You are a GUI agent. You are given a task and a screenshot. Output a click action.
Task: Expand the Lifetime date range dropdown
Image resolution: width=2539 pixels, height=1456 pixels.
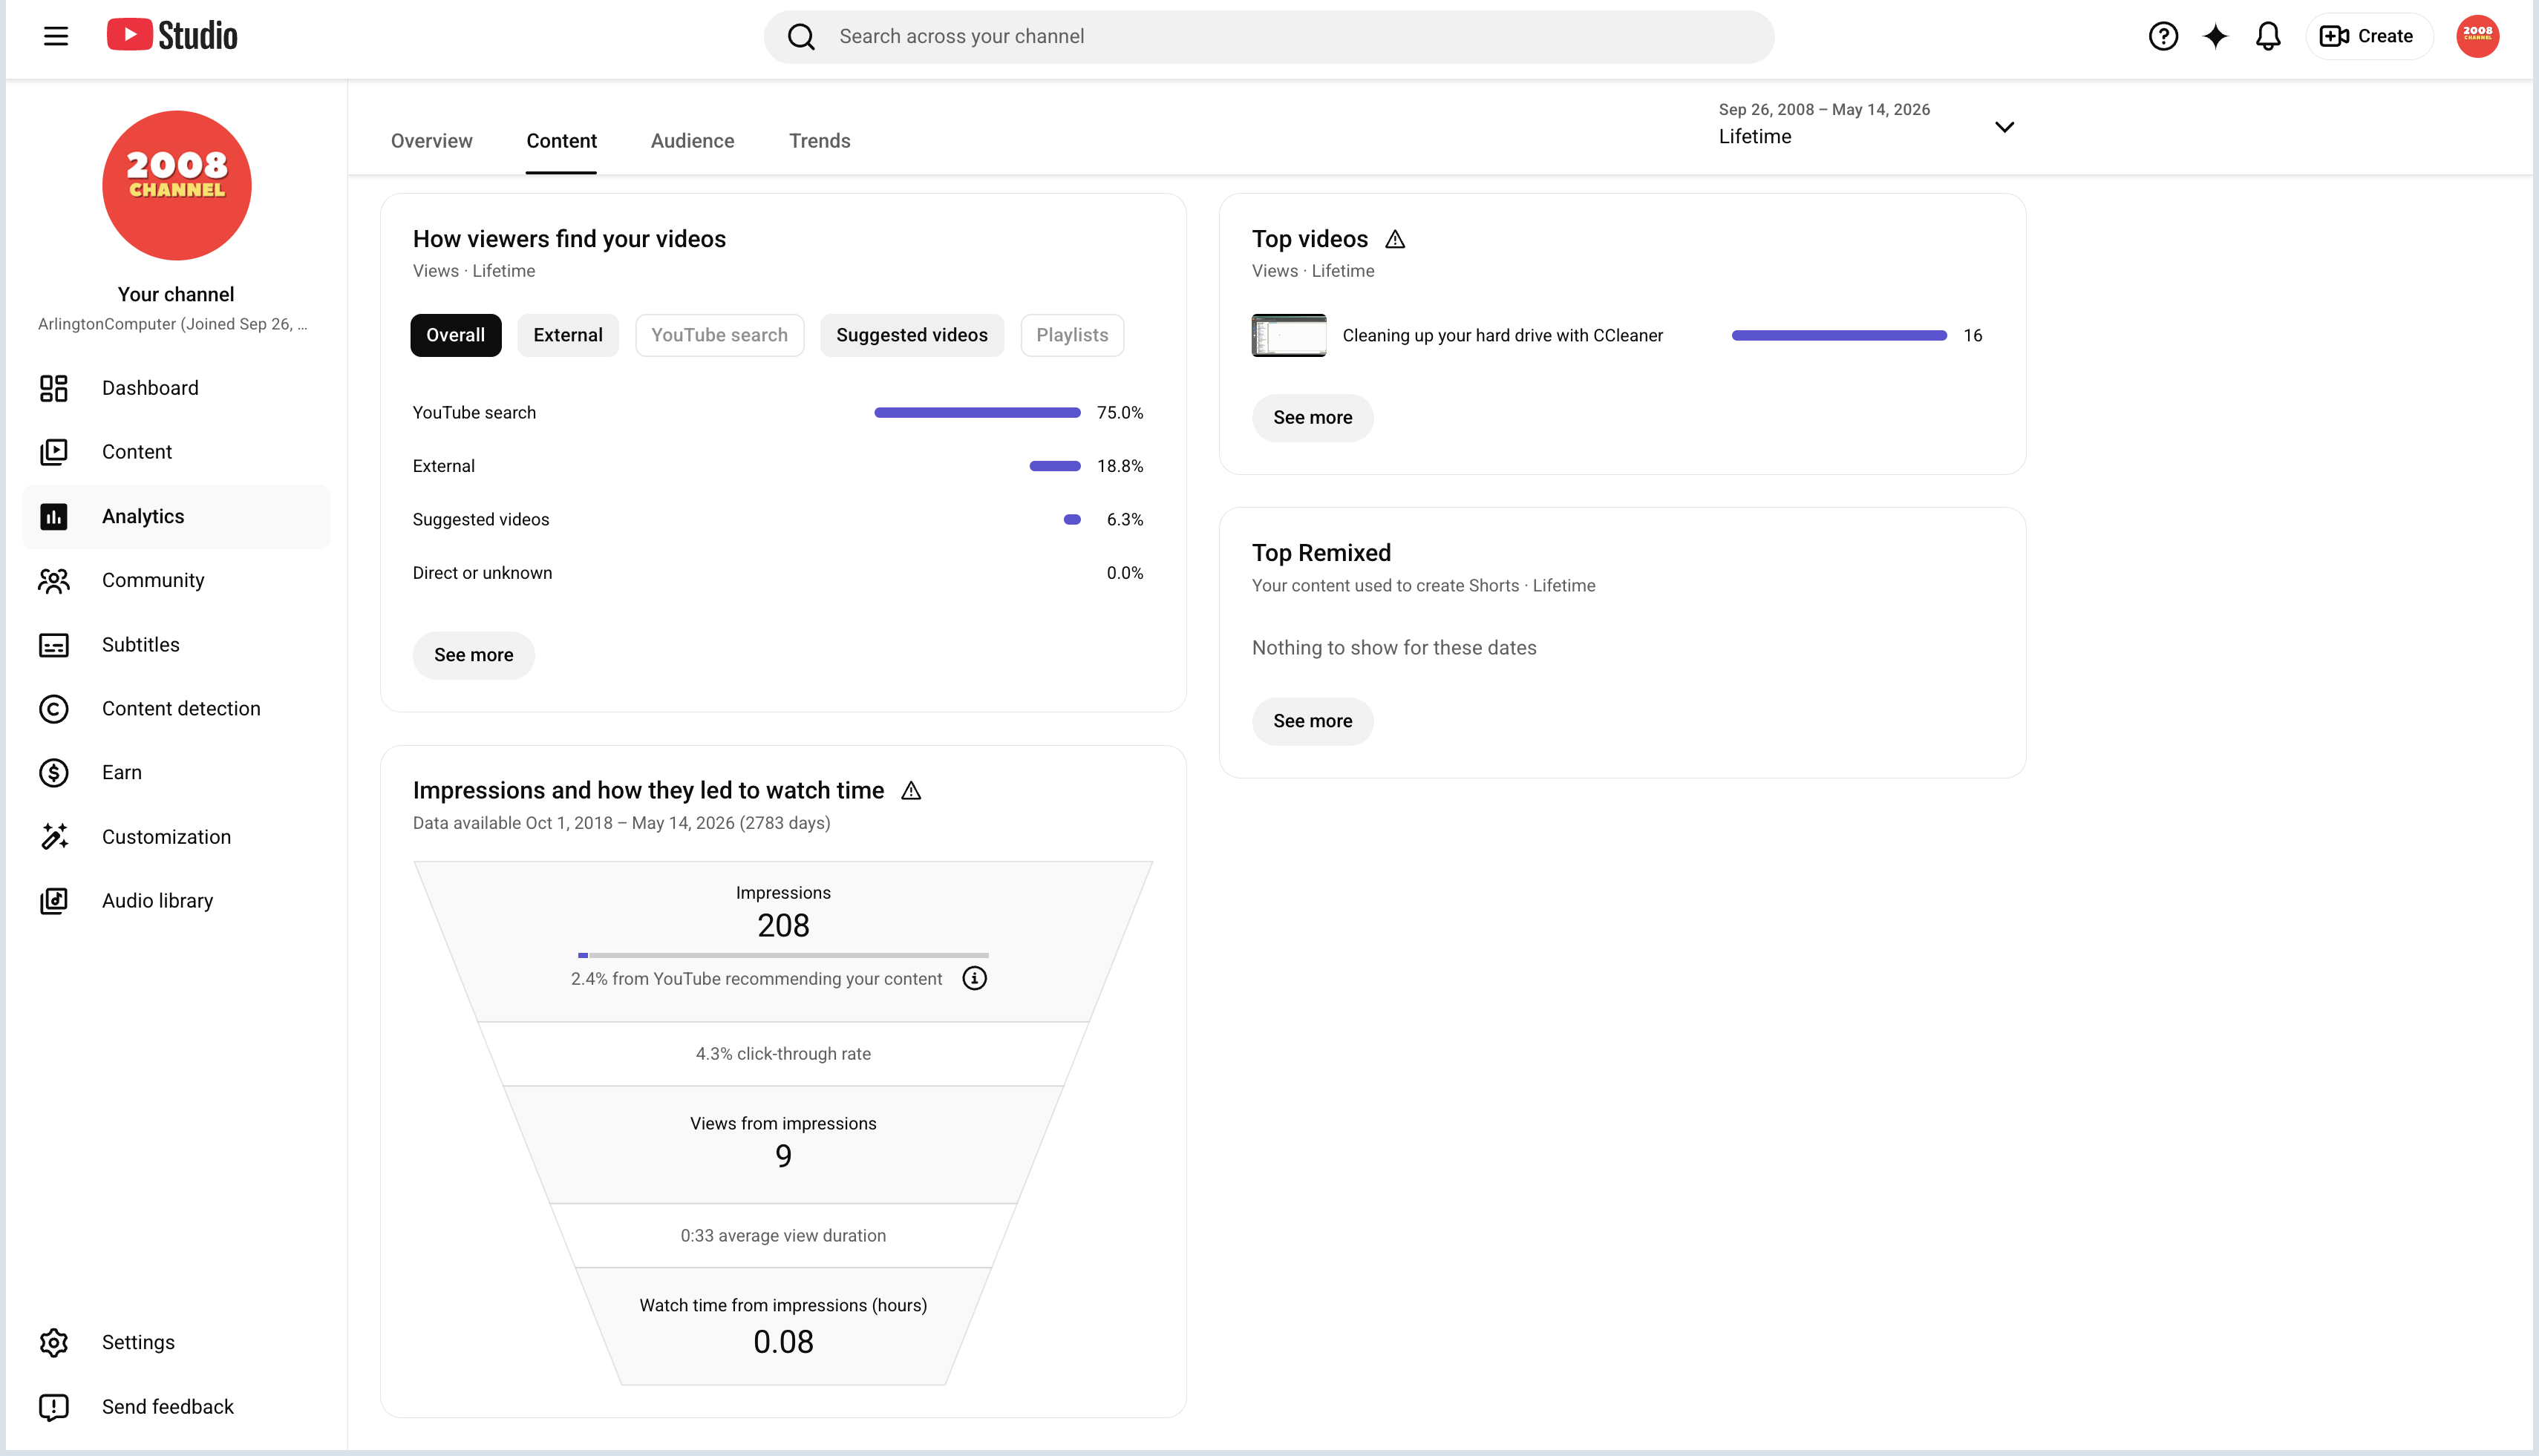(x=1866, y=125)
